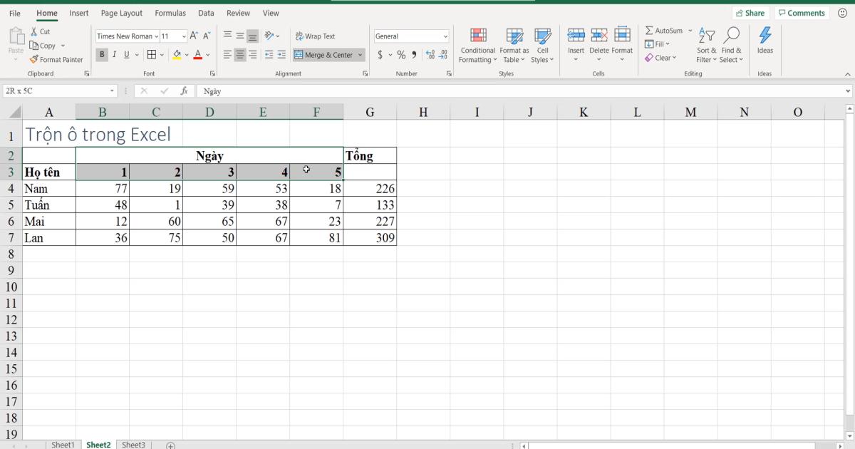855x449 pixels.
Task: Open the Sheet3 worksheet tab
Action: tap(133, 444)
